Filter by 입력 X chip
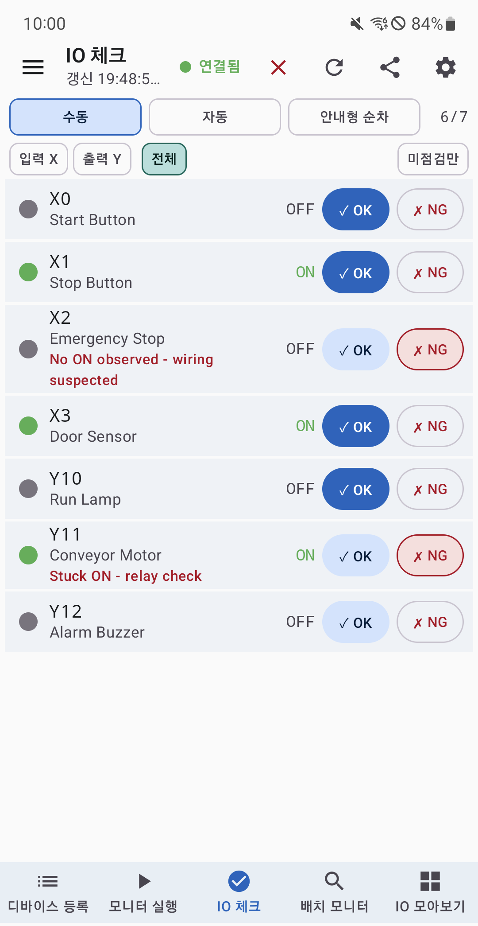The height and width of the screenshot is (926, 478). point(39,159)
